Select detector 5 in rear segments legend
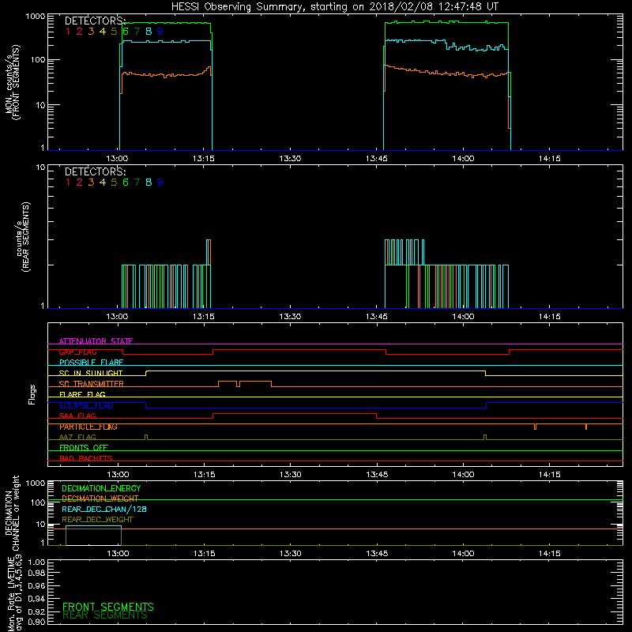 (114, 182)
